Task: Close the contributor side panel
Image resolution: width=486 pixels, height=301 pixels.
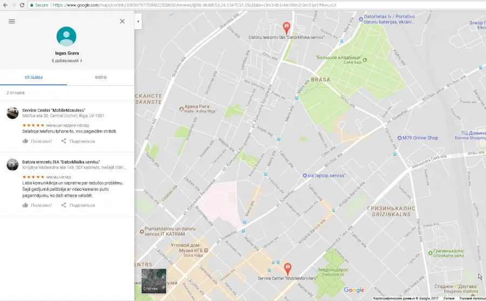Action: point(122,21)
